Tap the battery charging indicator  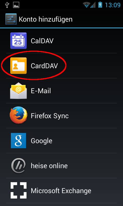point(100,5)
